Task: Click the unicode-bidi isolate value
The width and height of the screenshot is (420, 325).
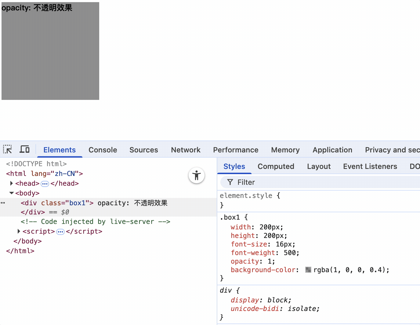Action: click(302, 309)
